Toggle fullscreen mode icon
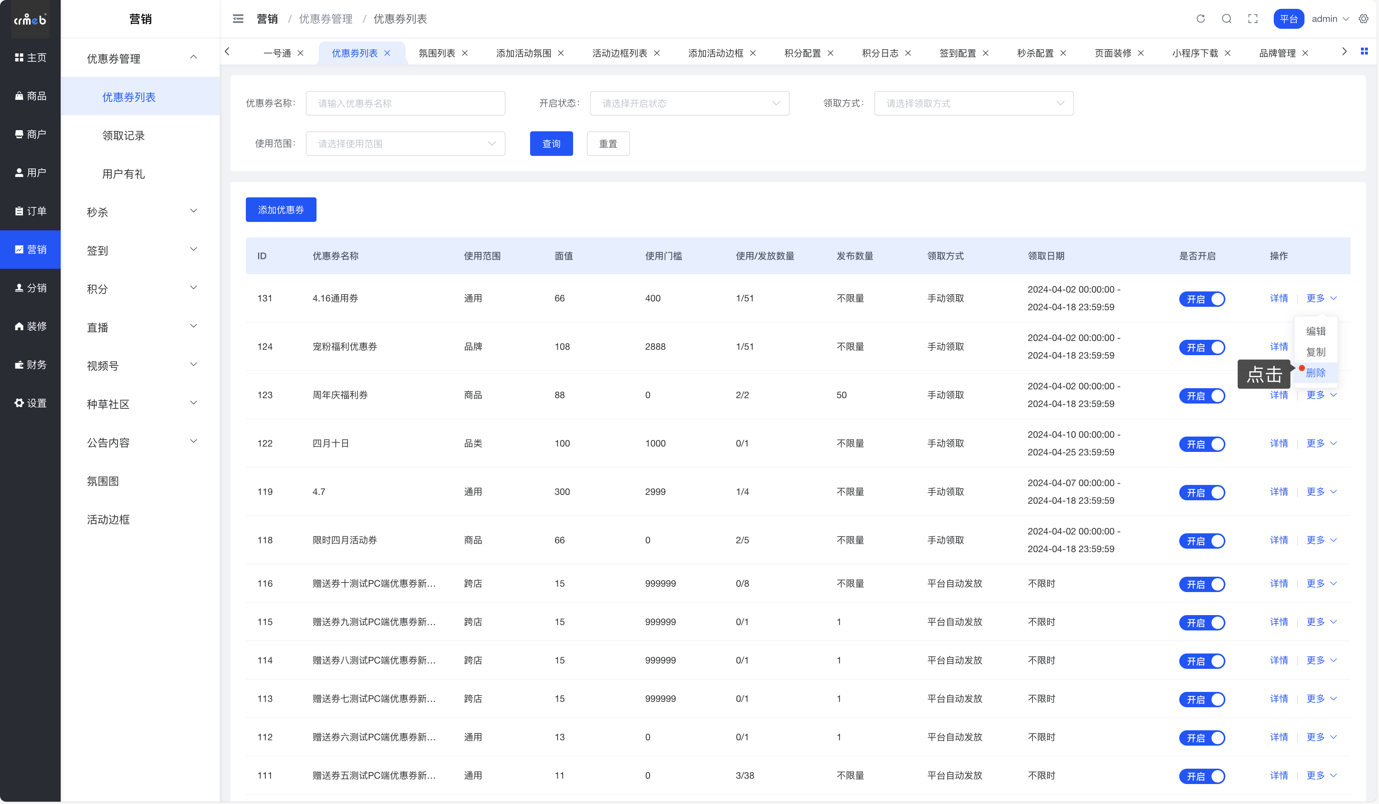This screenshot has width=1379, height=804. 1253,18
